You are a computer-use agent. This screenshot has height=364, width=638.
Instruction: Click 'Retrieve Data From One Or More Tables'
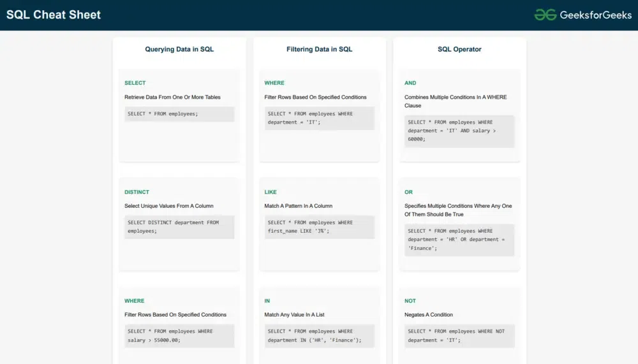coord(172,97)
